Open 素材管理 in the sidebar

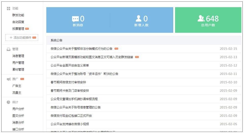coord(18,70)
